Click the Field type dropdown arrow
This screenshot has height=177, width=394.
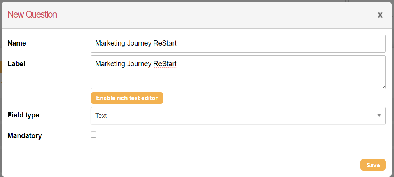pos(379,116)
